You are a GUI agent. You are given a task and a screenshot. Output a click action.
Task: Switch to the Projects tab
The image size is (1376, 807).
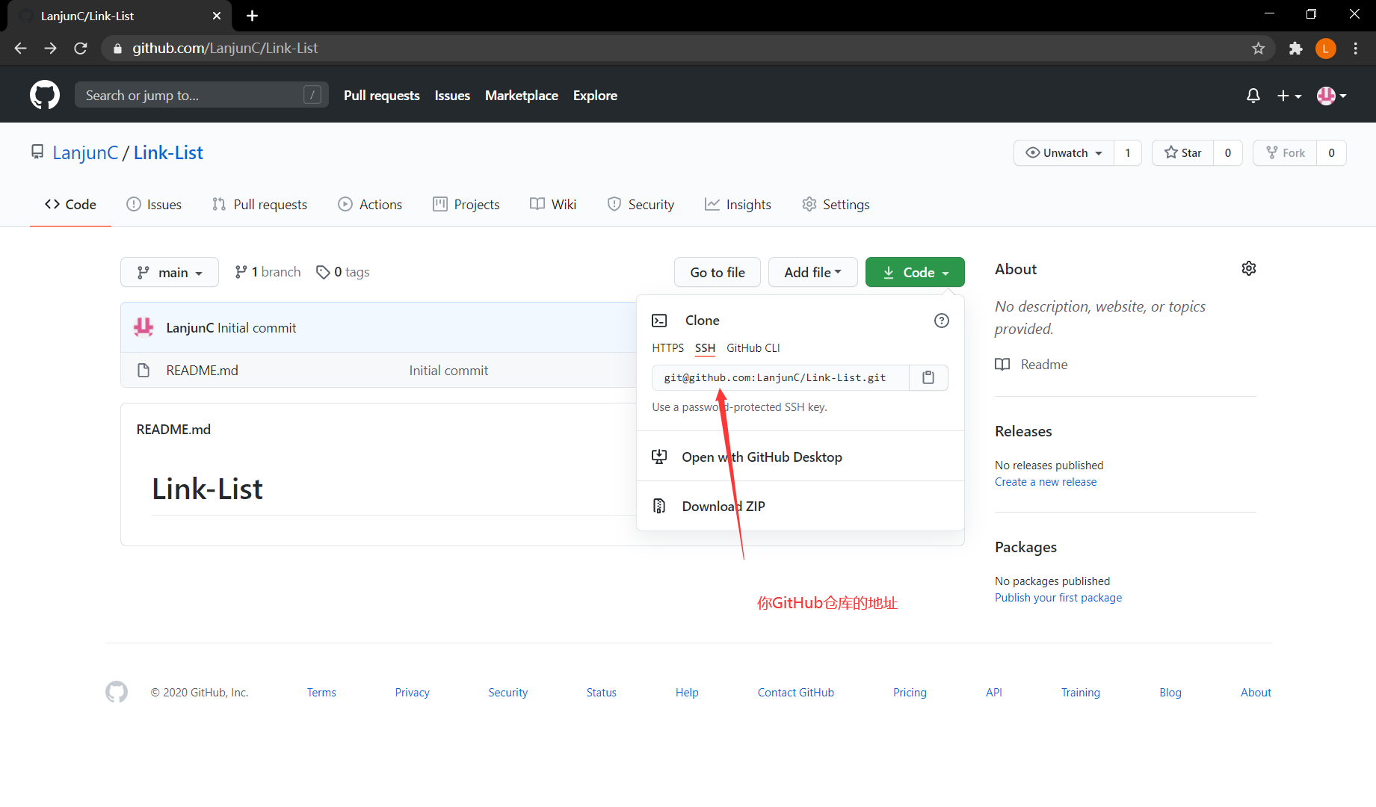tap(466, 204)
